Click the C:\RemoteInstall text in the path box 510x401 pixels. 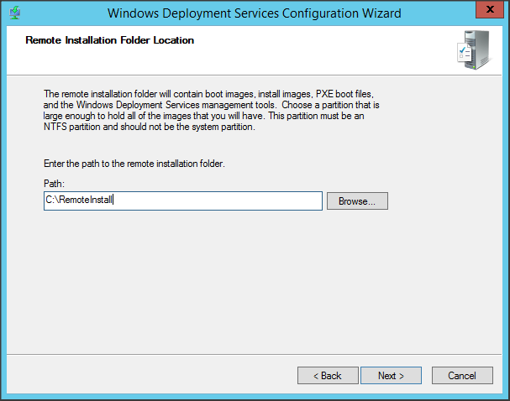[79, 200]
